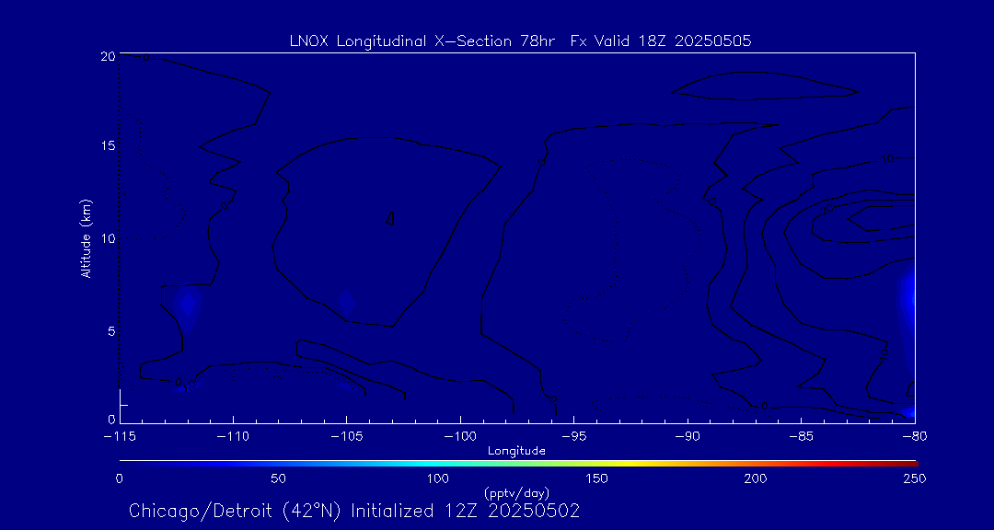Click the -115 longitude tick label
Image resolution: width=994 pixels, height=530 pixels.
119,437
